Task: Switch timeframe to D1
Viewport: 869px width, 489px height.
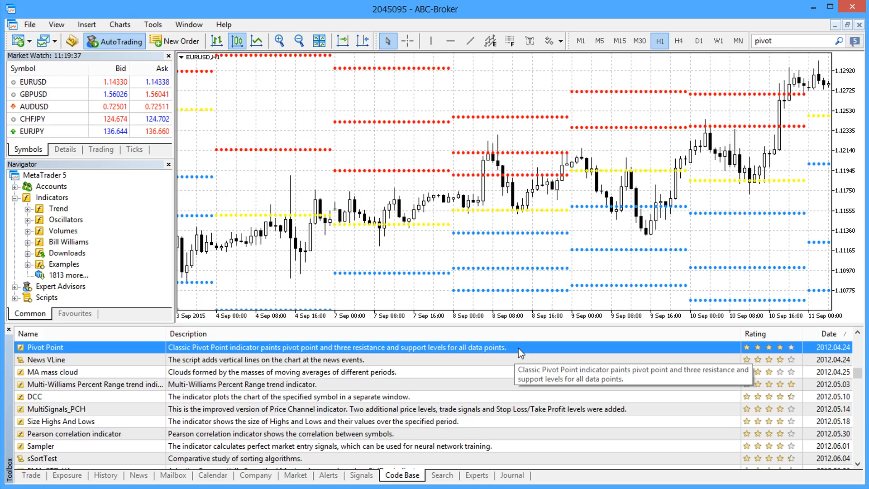Action: click(699, 41)
